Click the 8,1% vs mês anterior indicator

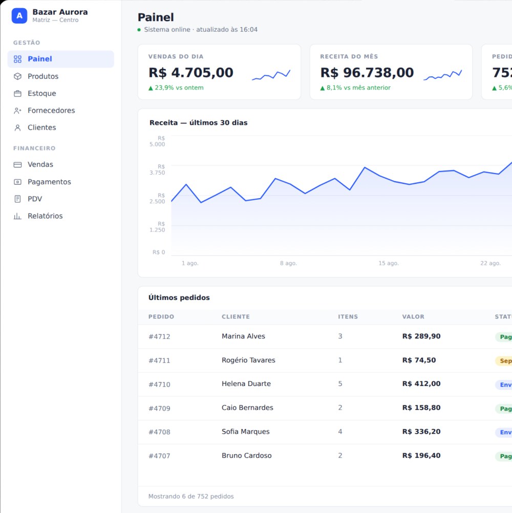[355, 88]
